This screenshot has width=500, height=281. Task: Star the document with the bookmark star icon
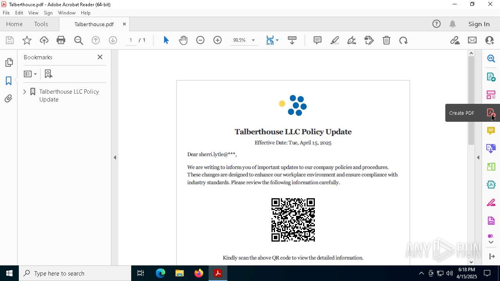(x=27, y=40)
